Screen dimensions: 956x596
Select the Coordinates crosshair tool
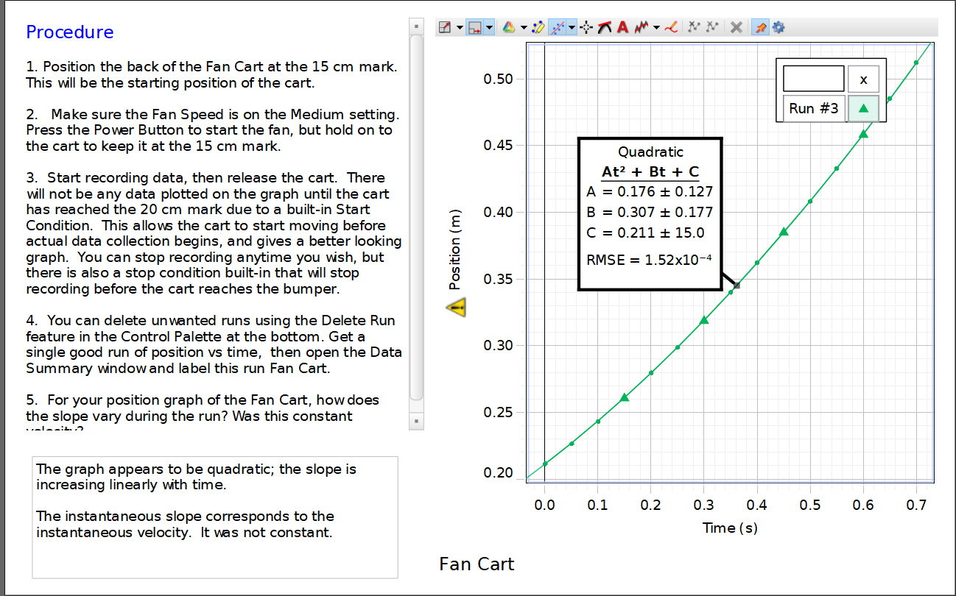584,27
